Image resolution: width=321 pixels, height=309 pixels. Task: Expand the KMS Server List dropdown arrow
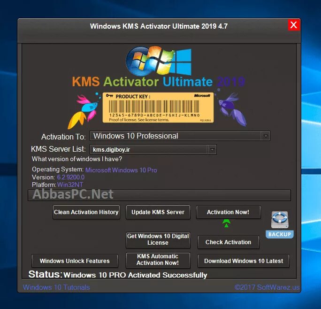[212, 149]
